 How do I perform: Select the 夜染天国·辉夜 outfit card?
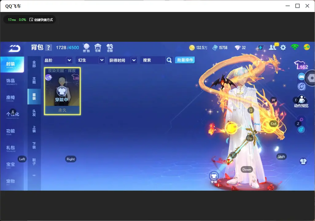pos(62,91)
